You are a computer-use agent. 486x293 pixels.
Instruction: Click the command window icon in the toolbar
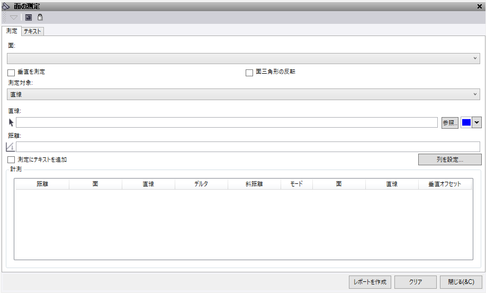tap(29, 17)
